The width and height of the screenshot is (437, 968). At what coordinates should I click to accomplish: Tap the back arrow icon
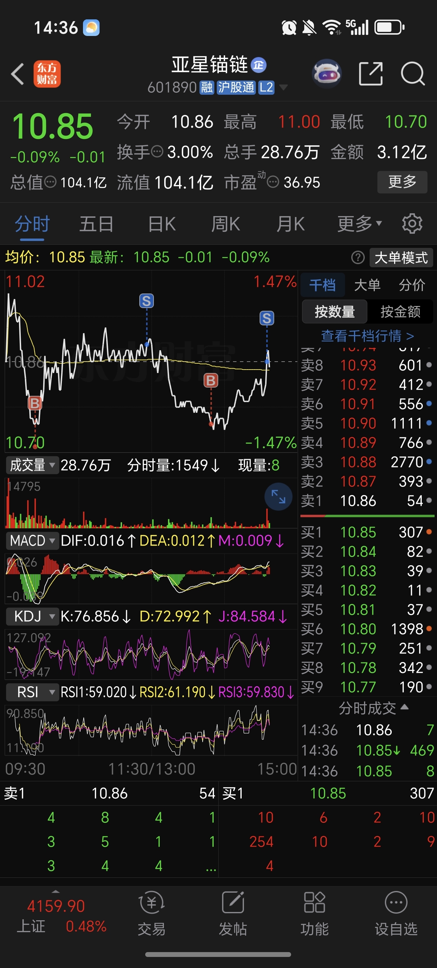coord(18,74)
